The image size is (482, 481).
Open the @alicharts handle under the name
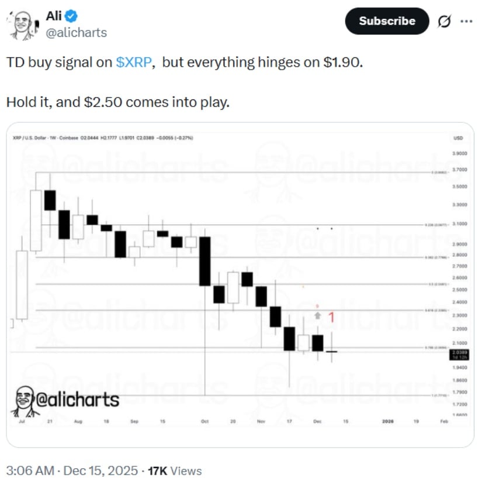pyautogui.click(x=76, y=33)
